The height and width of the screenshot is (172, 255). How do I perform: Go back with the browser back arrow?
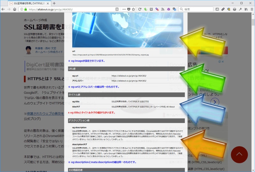click(x=3, y=9)
